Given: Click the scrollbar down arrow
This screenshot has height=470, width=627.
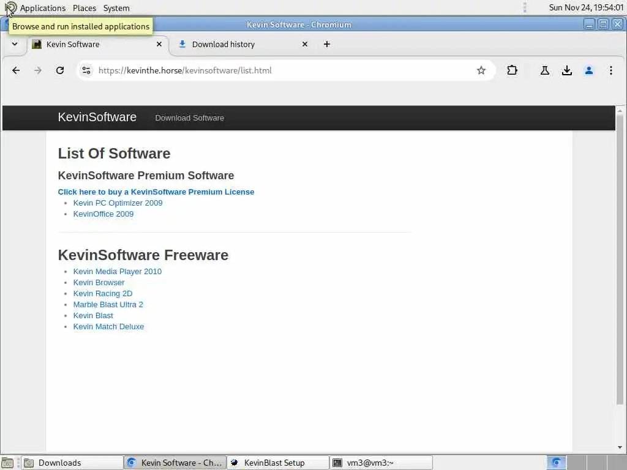Looking at the screenshot, I should (x=620, y=447).
